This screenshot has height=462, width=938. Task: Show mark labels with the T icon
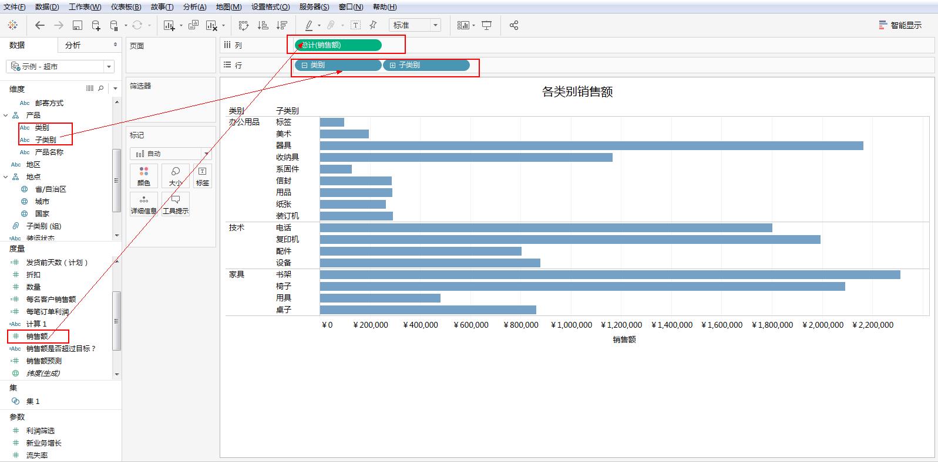click(356, 25)
